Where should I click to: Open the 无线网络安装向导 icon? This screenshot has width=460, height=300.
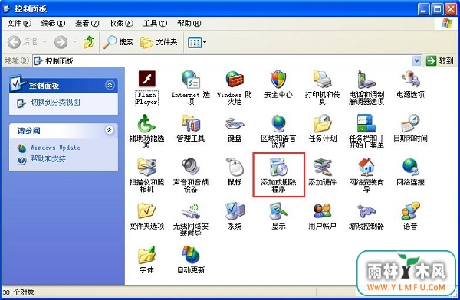click(191, 211)
